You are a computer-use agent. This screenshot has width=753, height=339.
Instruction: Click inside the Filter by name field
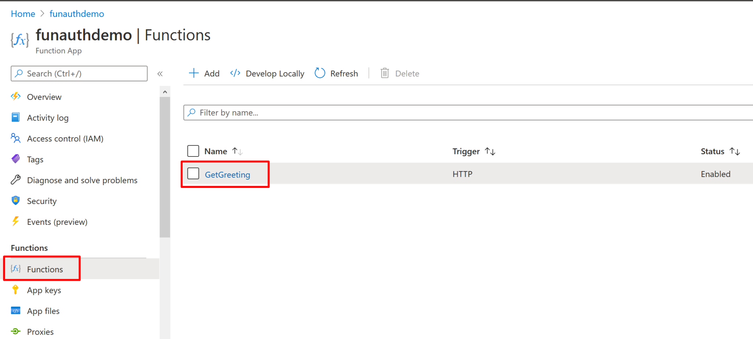click(294, 112)
